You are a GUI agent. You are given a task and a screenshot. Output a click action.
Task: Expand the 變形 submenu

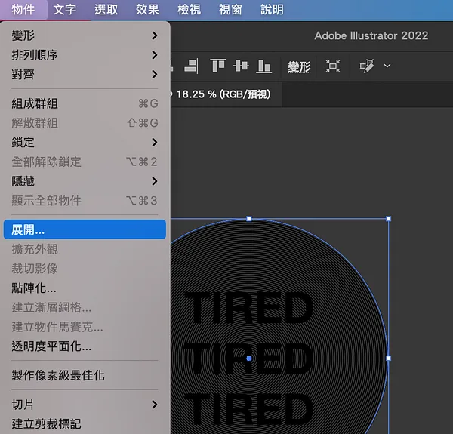[85, 35]
